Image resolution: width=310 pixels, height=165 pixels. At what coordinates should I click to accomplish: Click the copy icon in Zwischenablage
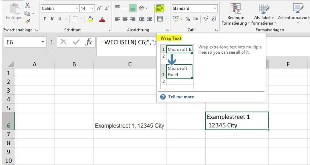tap(27, 13)
